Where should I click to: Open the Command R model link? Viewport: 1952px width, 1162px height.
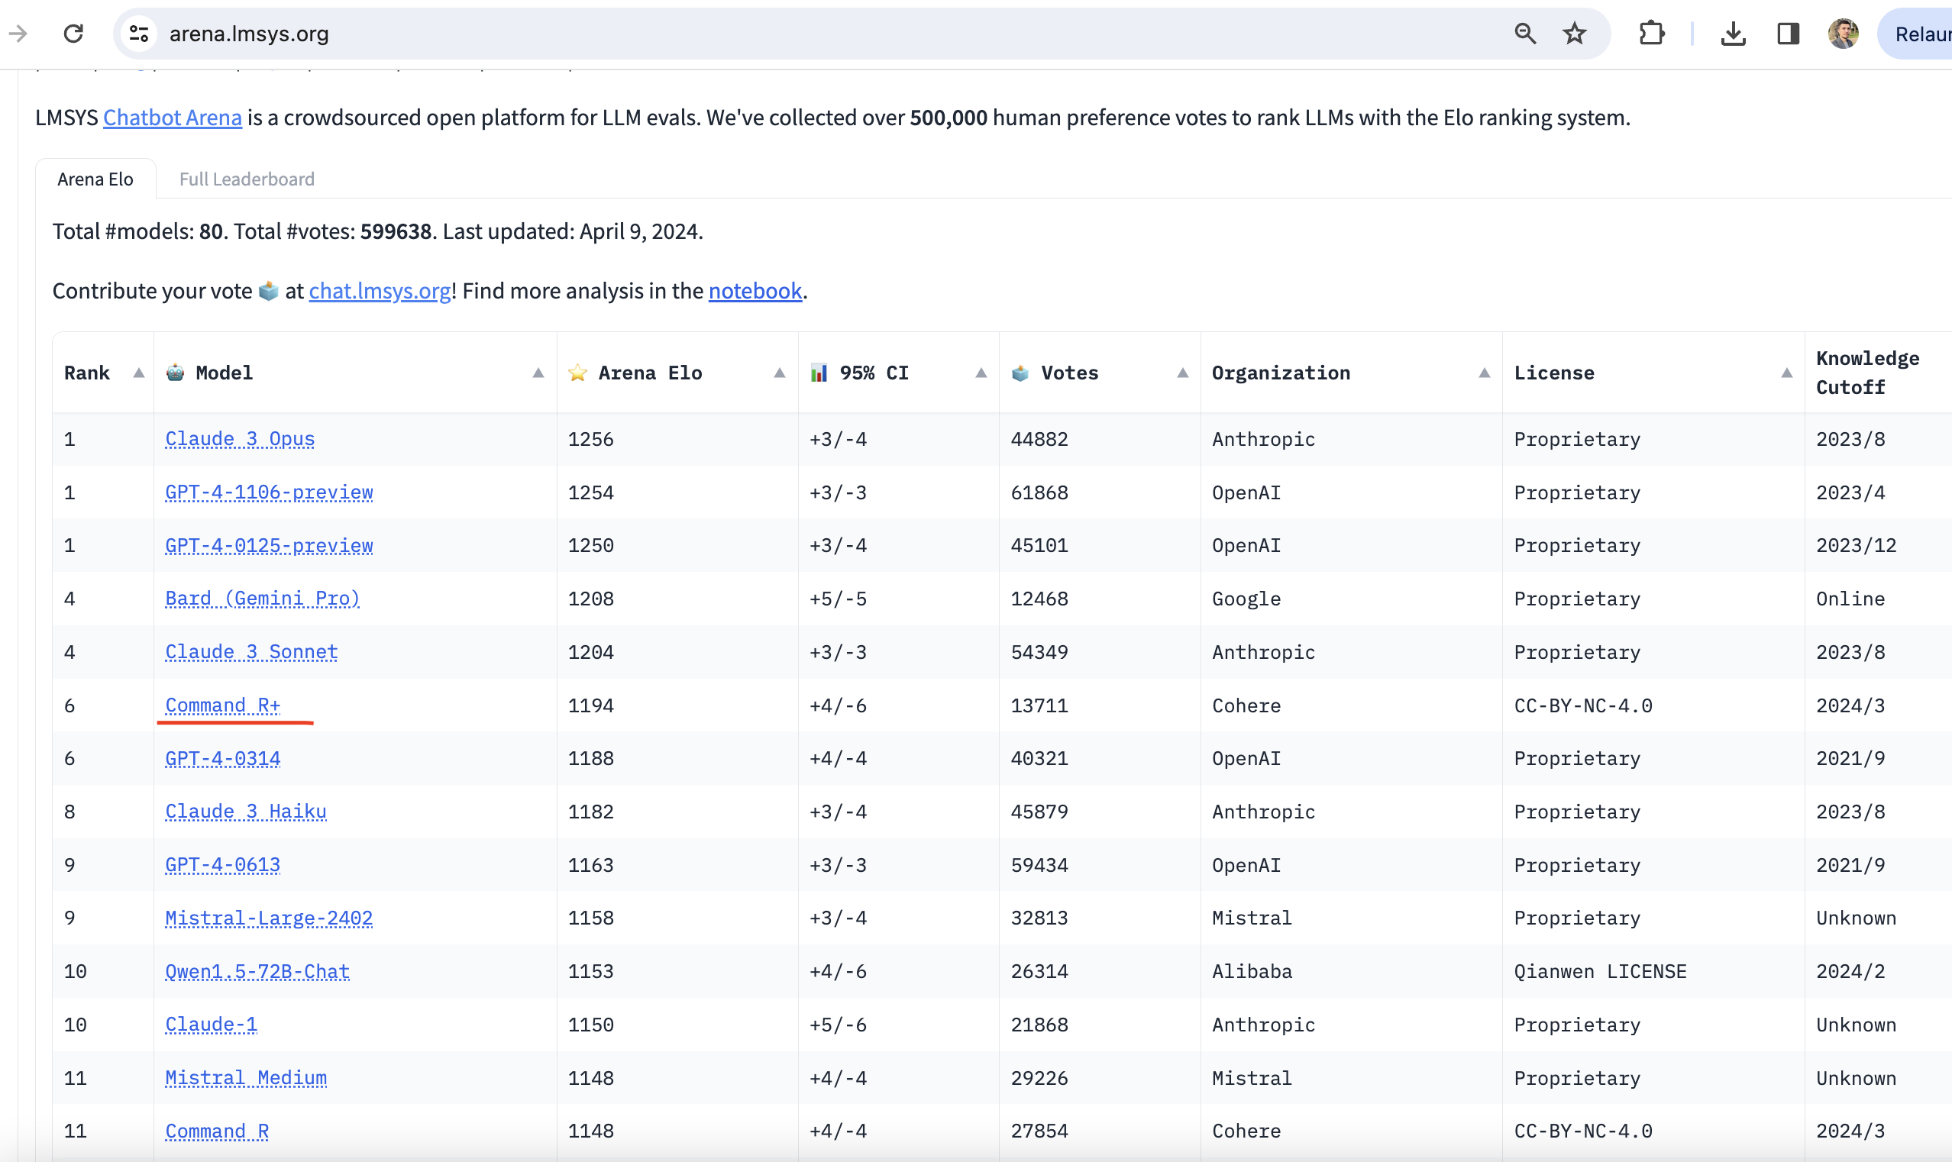(217, 1131)
